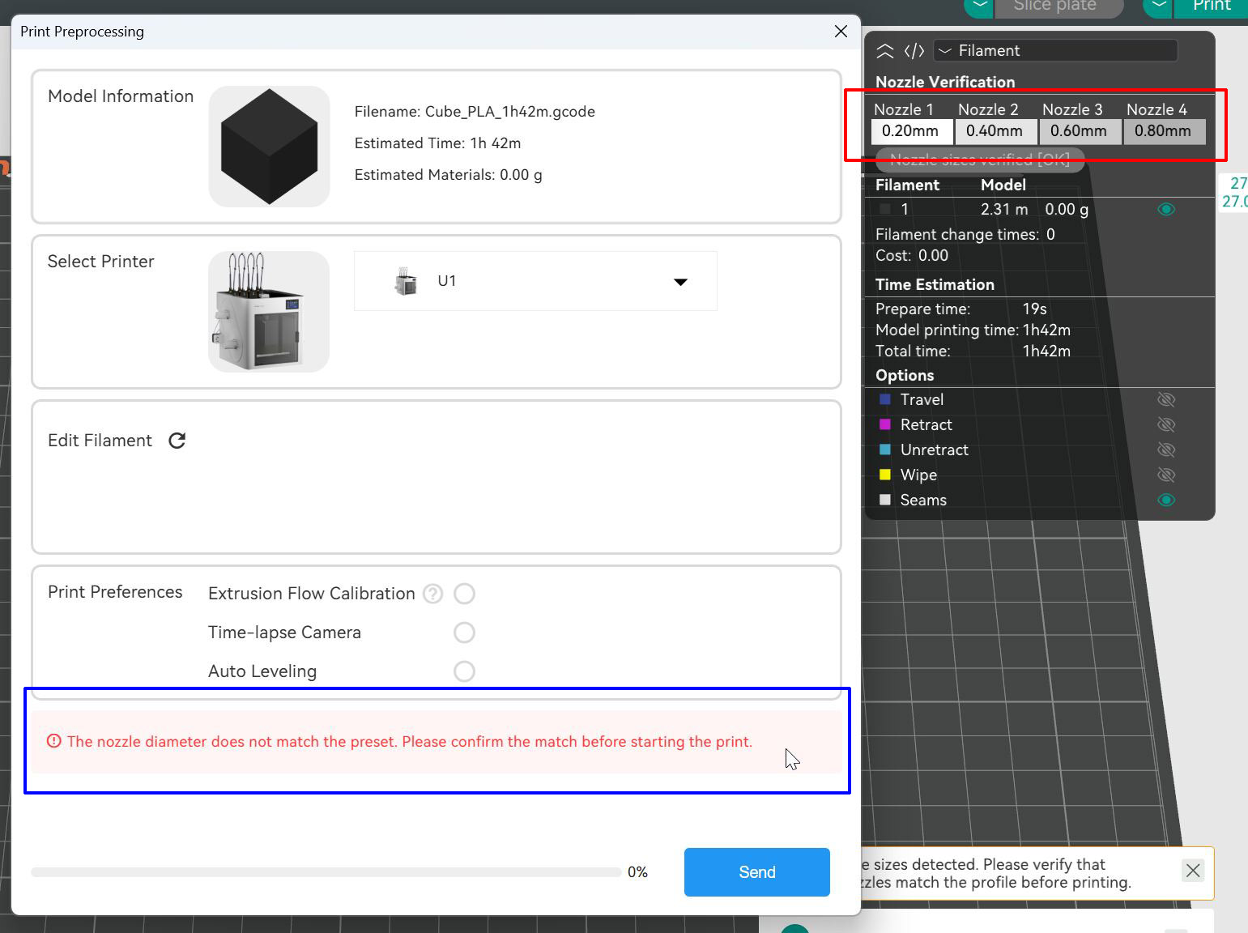Click the nozzle diameter mismatch warning text
The image size is (1248, 933).
410,741
